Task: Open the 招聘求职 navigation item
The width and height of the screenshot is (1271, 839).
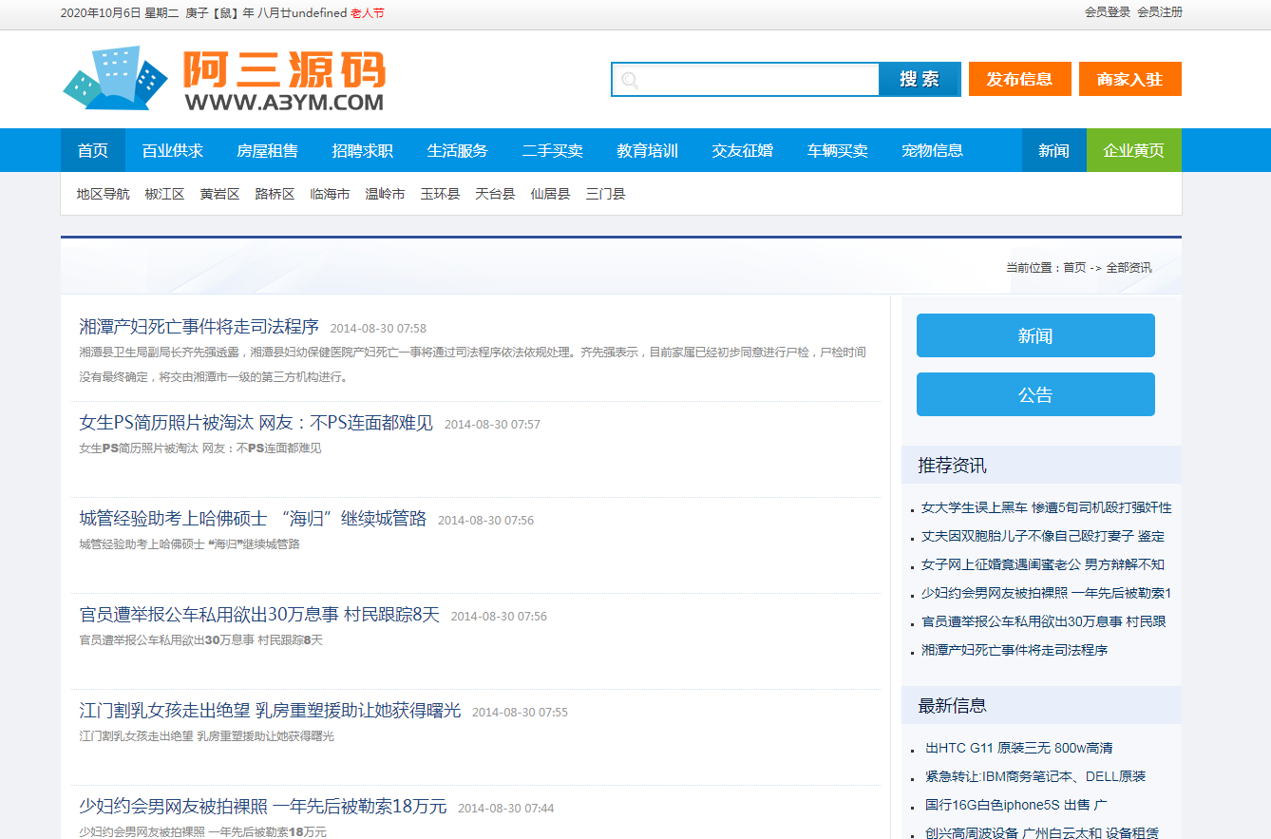Action: pos(362,150)
